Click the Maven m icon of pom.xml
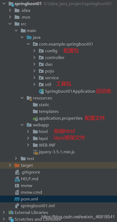 tap(17, 199)
